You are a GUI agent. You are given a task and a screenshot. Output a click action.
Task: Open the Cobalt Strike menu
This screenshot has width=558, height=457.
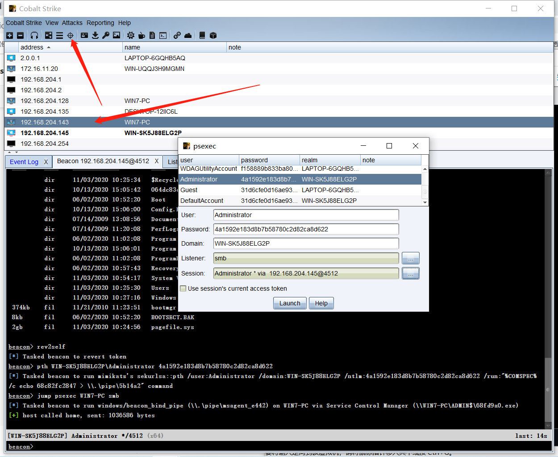click(24, 23)
